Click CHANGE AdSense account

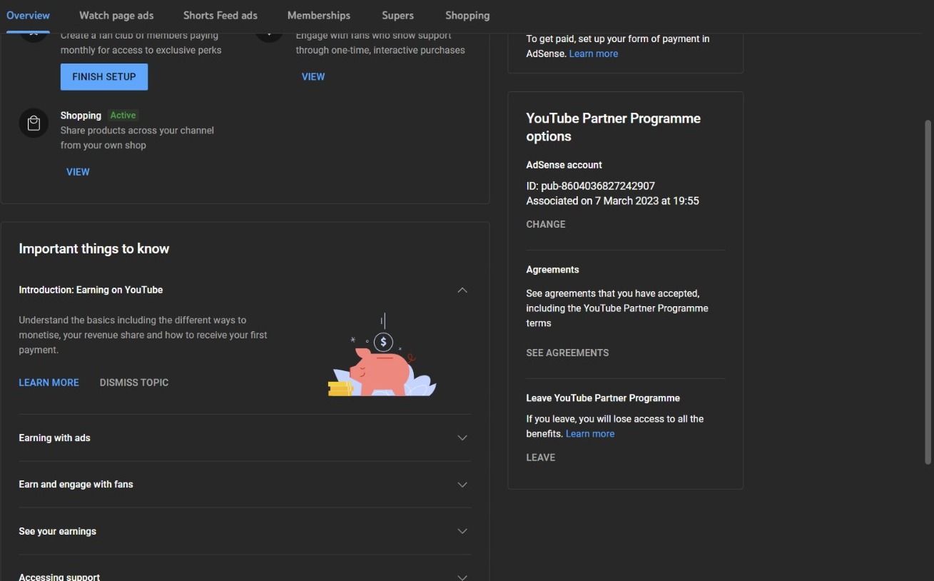(546, 224)
